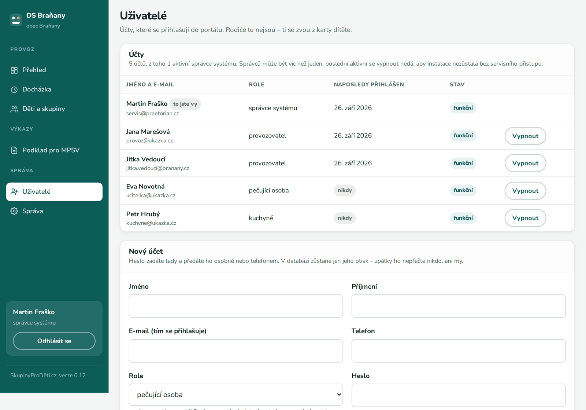The height and width of the screenshot is (410, 586).
Task: Click the email kuchyne@ukazka.cz
Action: [151, 223]
